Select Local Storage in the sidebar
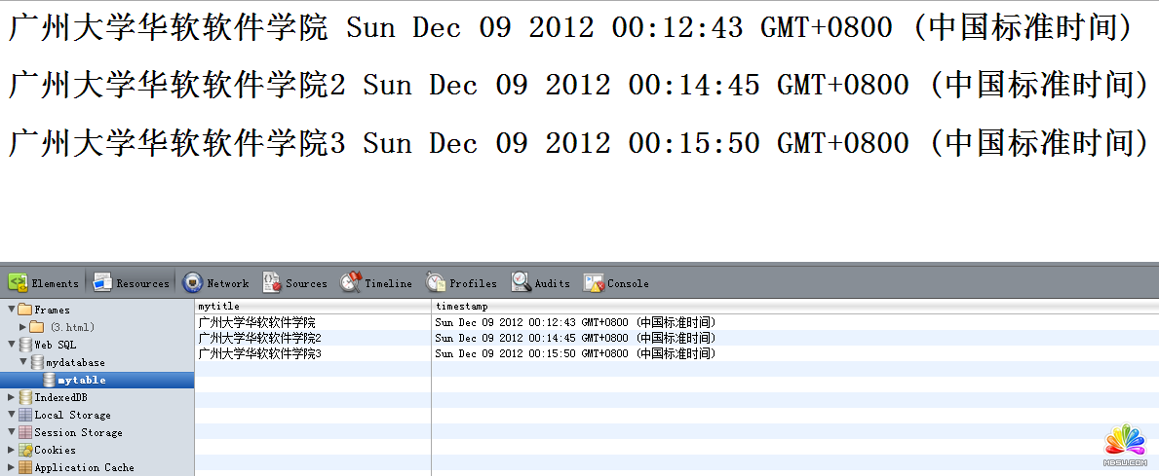1159x476 pixels. point(72,415)
